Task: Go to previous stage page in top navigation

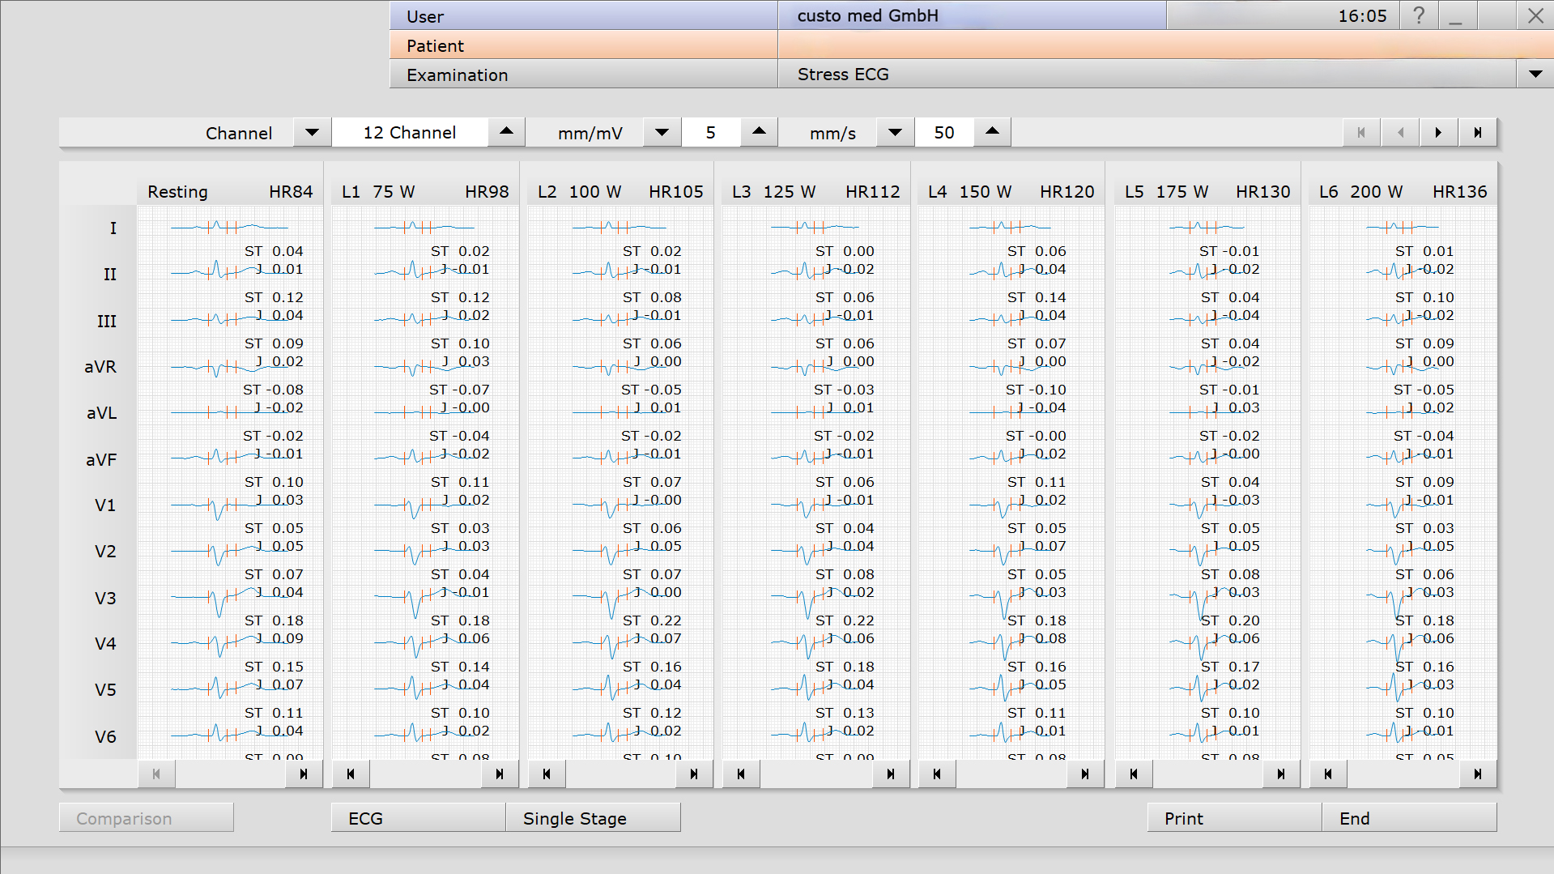Action: 1400,132
